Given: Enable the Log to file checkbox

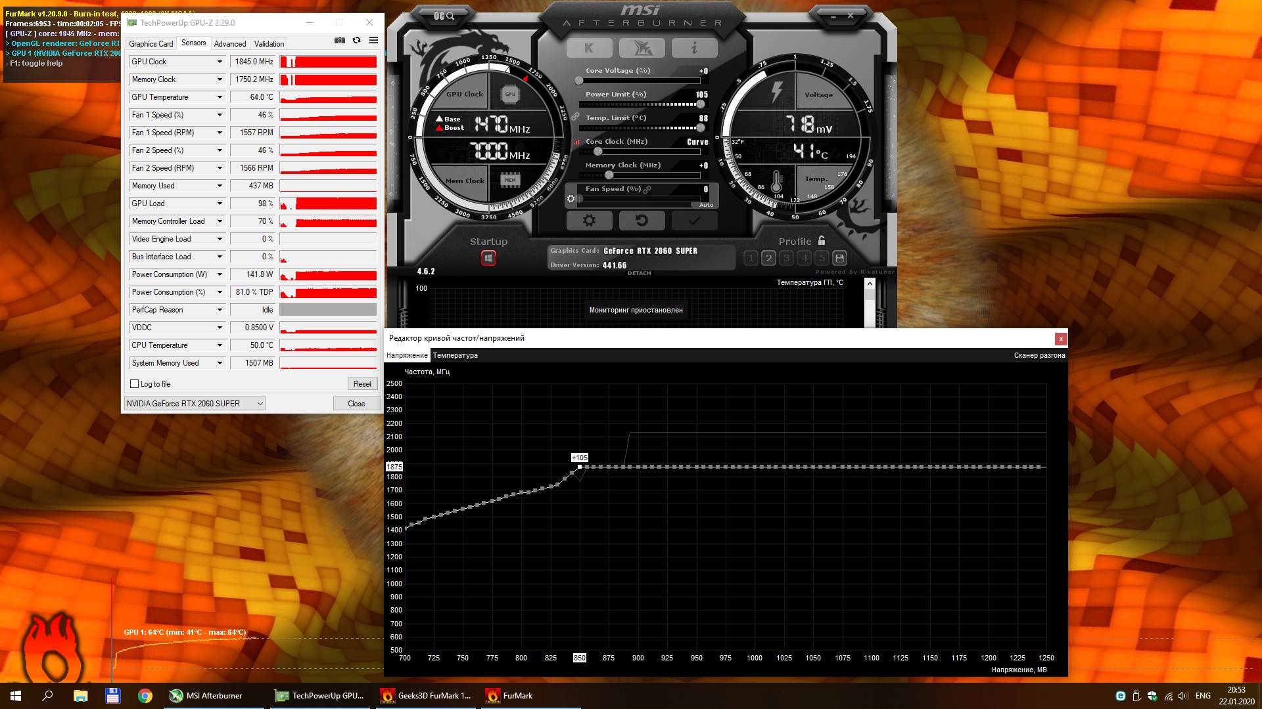Looking at the screenshot, I should tap(135, 384).
